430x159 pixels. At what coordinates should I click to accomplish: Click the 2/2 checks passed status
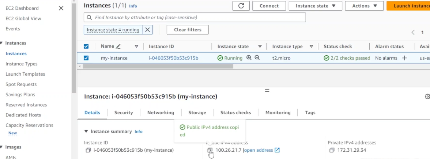[347, 58]
